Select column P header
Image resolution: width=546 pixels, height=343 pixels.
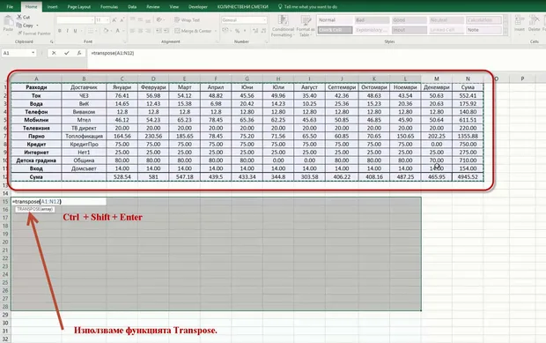pyautogui.click(x=522, y=78)
